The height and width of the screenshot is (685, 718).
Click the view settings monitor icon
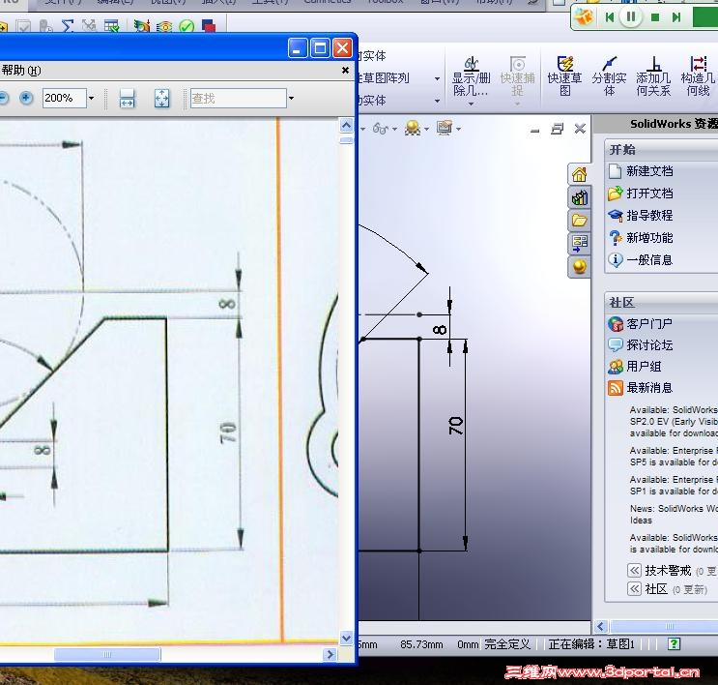tap(445, 128)
